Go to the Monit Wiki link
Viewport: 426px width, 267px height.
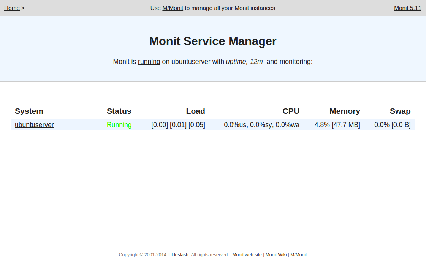coord(276,255)
